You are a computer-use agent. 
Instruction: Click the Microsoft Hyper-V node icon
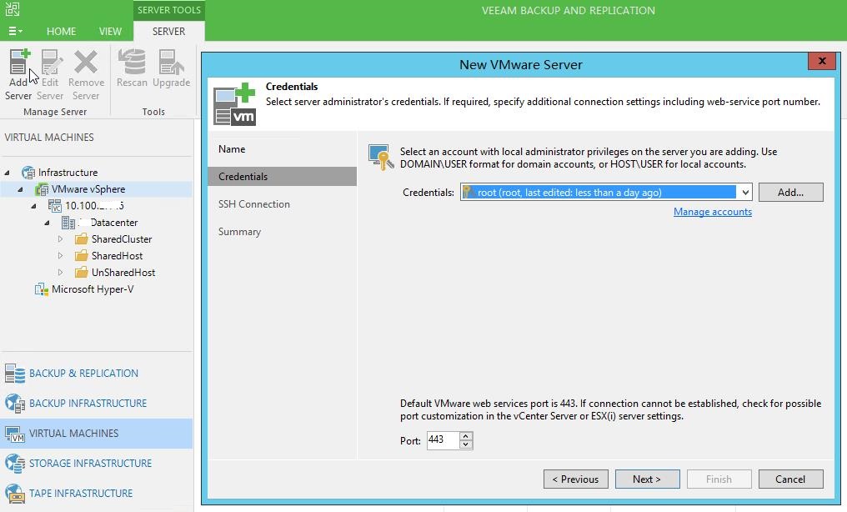click(x=42, y=289)
